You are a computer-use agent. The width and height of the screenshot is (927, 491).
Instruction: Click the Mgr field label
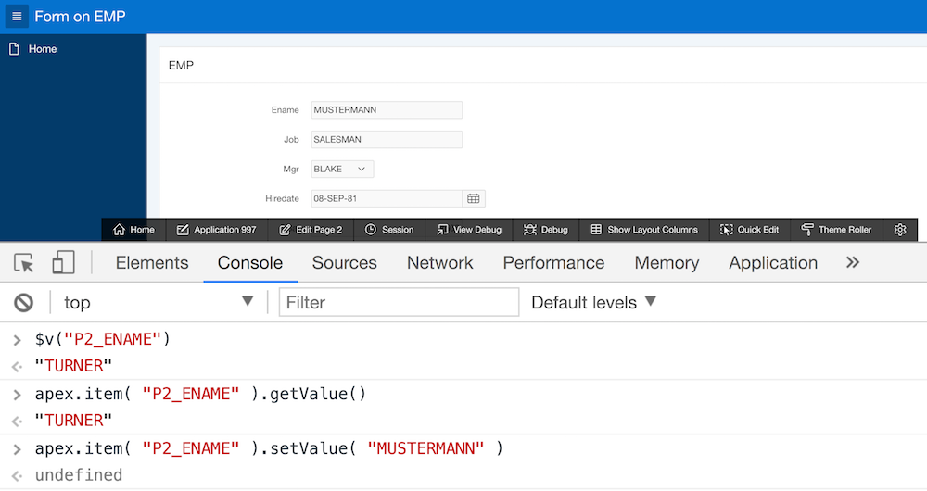coord(291,169)
